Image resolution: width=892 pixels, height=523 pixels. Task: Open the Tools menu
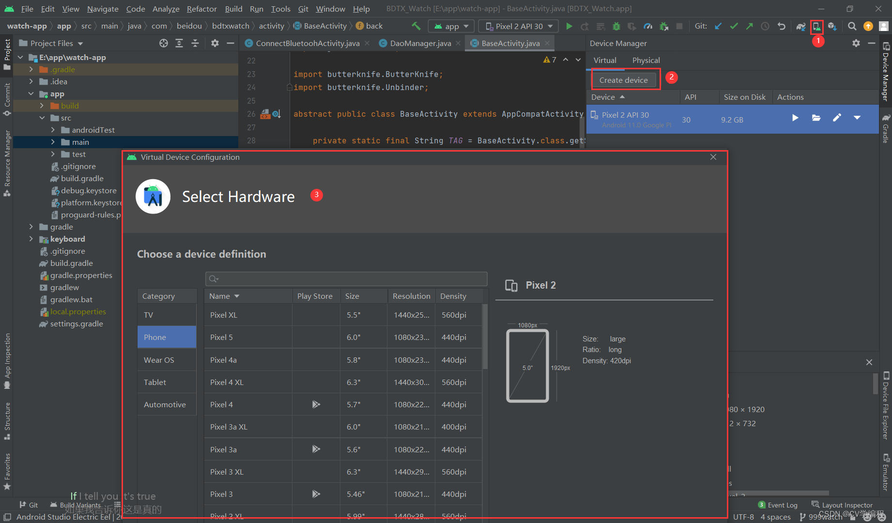coord(280,9)
